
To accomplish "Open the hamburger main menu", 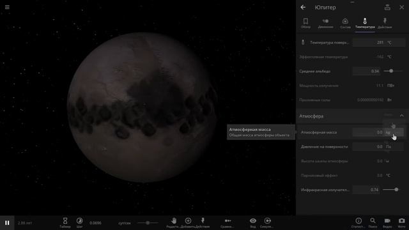I will click(x=7, y=7).
